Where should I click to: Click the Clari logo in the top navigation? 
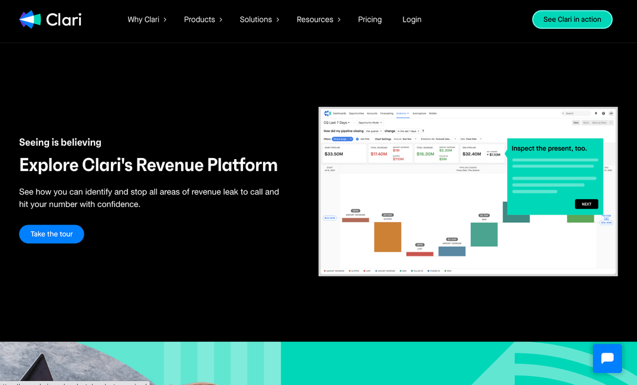tap(50, 19)
